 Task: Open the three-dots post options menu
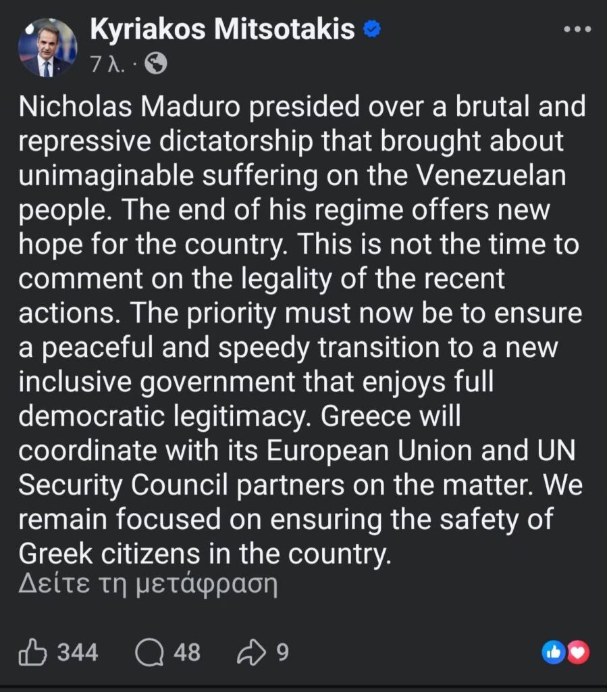coord(577,30)
